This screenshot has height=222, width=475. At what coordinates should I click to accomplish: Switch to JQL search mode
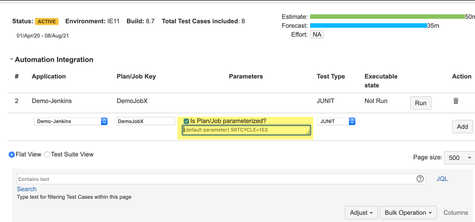(442, 179)
